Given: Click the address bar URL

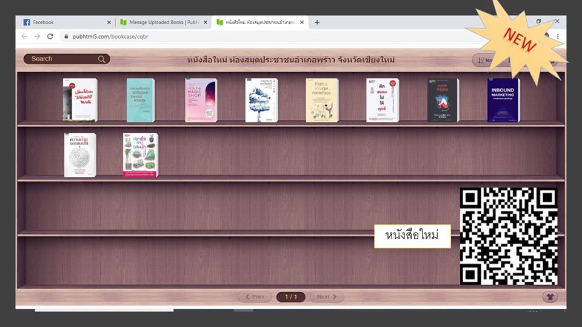Looking at the screenshot, I should [110, 36].
